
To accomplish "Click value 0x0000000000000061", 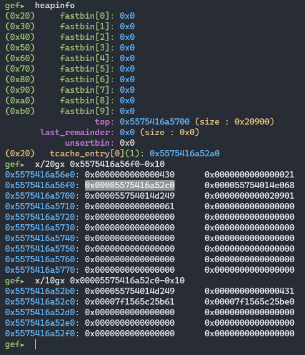I will [x=130, y=206].
